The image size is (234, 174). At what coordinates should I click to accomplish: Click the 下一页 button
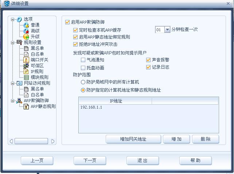90,161
